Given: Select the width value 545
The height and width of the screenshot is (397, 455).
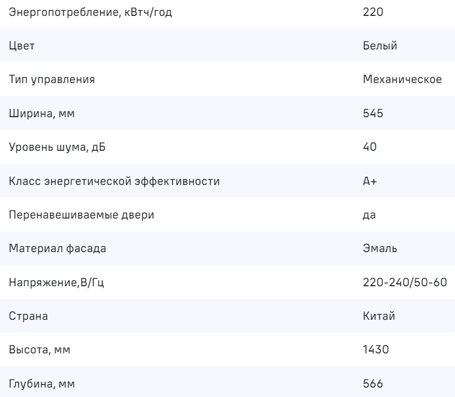Looking at the screenshot, I should (374, 113).
